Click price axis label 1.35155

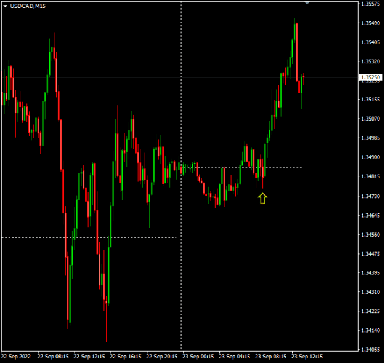pyautogui.click(x=370, y=100)
